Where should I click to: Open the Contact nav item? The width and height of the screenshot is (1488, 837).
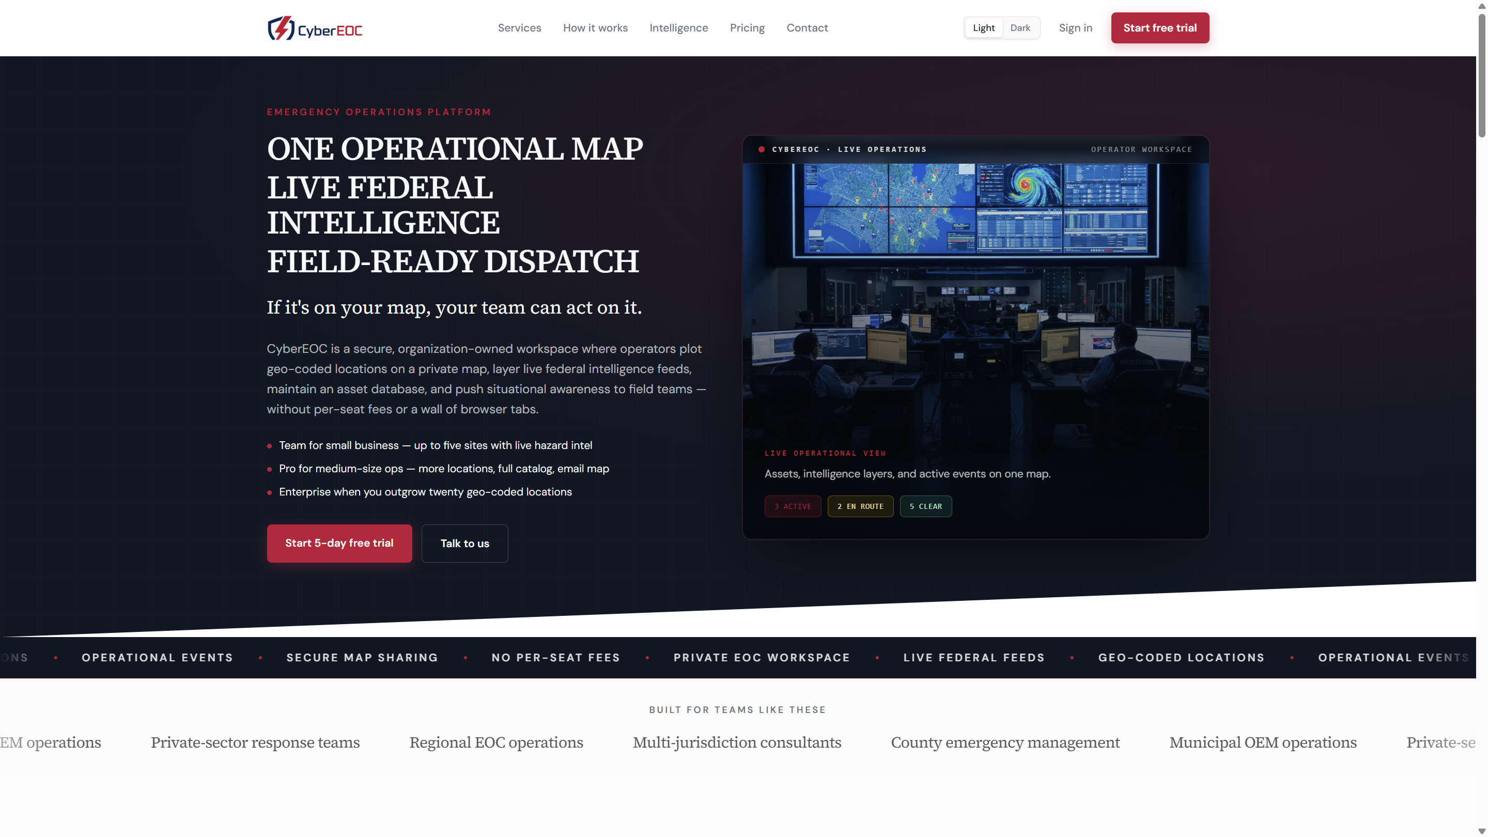807,28
